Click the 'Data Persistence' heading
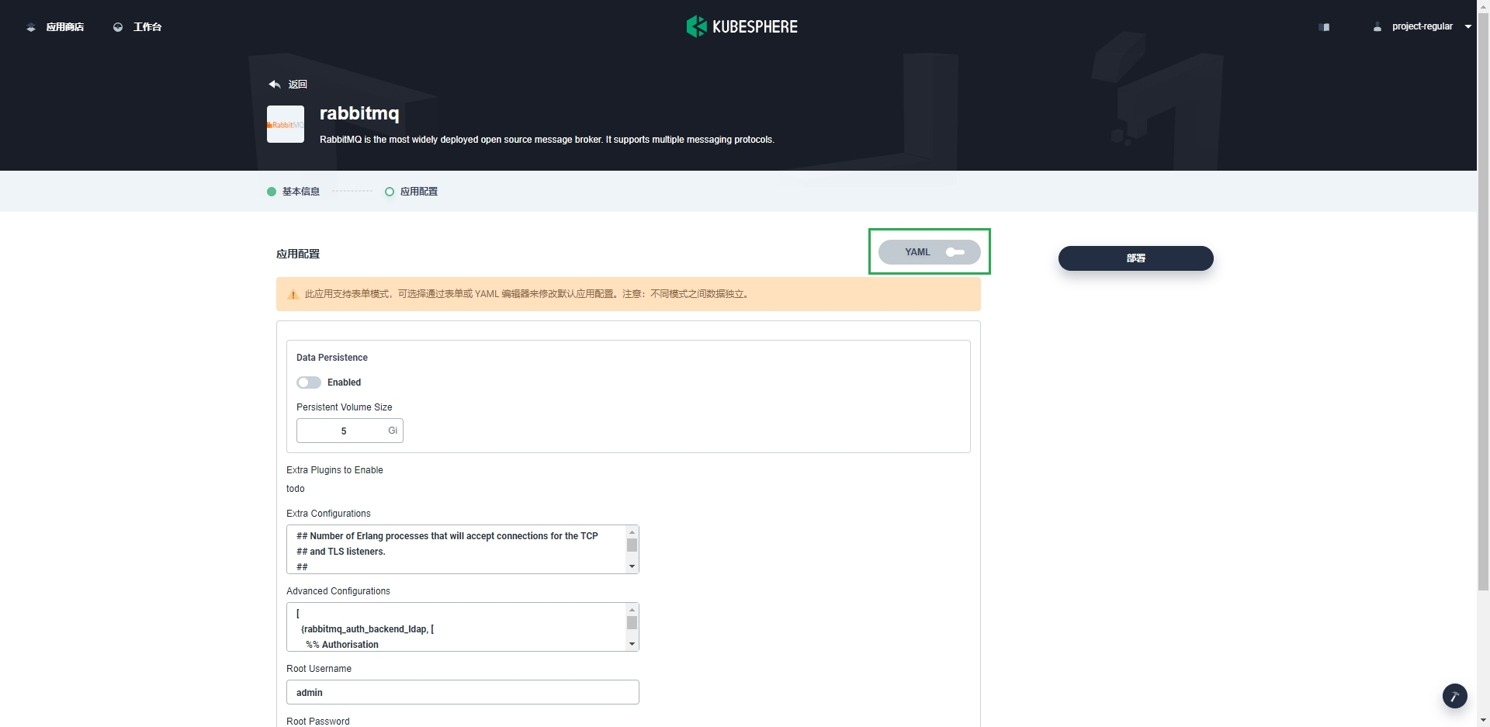The image size is (1490, 727). click(332, 358)
